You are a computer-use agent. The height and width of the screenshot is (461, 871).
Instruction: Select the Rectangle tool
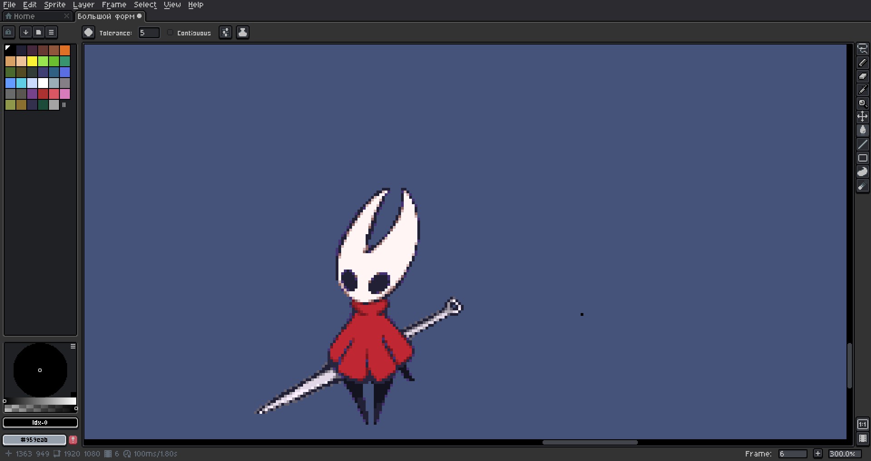click(x=862, y=158)
